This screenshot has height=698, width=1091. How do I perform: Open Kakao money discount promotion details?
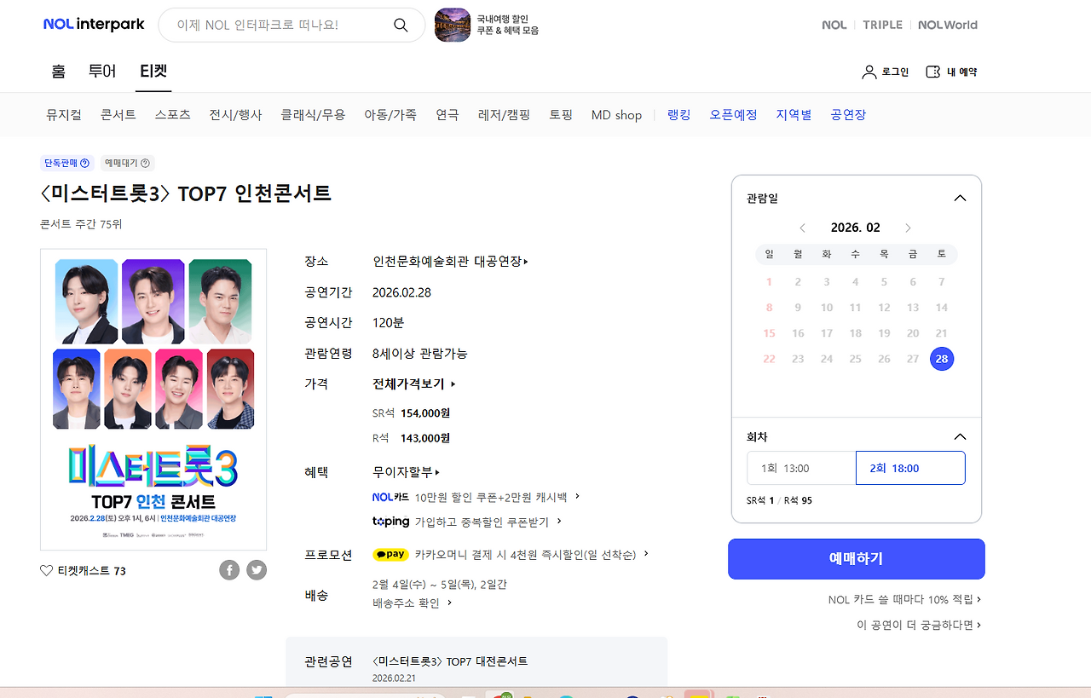[x=532, y=554]
